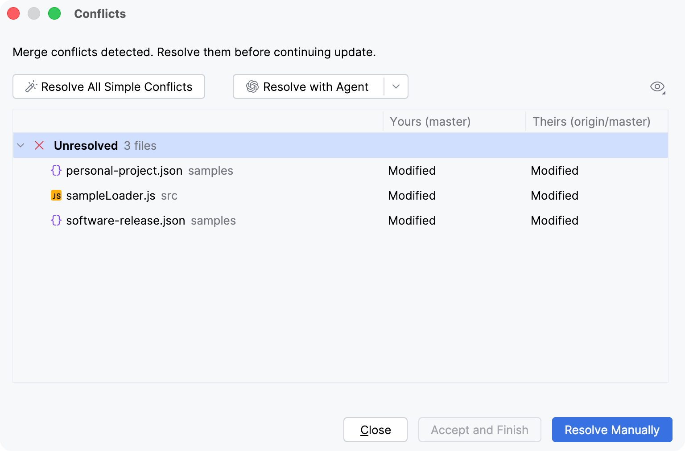The width and height of the screenshot is (685, 451).
Task: Click the src folder label next to sampleLoader.js
Action: coord(169,196)
